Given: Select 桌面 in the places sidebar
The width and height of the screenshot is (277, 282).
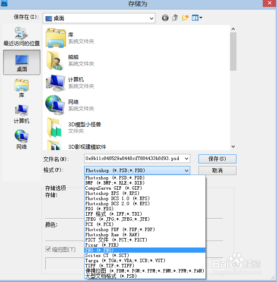Looking at the screenshot, I should (x=22, y=63).
